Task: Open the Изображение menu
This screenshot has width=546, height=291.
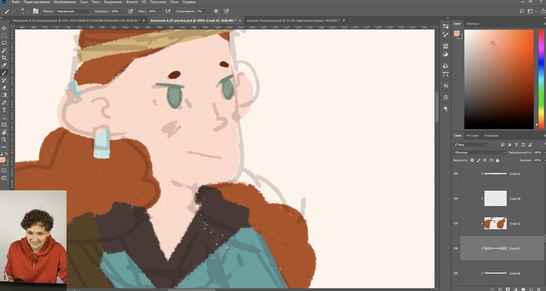Action: pyautogui.click(x=65, y=2)
